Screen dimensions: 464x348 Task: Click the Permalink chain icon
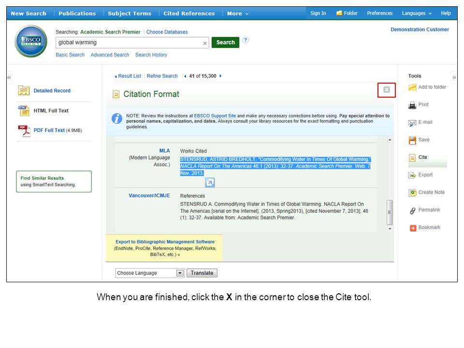tap(412, 210)
